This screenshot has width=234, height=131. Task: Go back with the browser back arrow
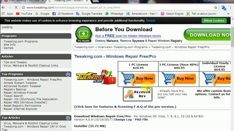3,7
